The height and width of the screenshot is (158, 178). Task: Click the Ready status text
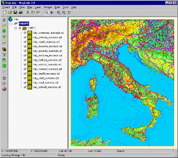61,155
